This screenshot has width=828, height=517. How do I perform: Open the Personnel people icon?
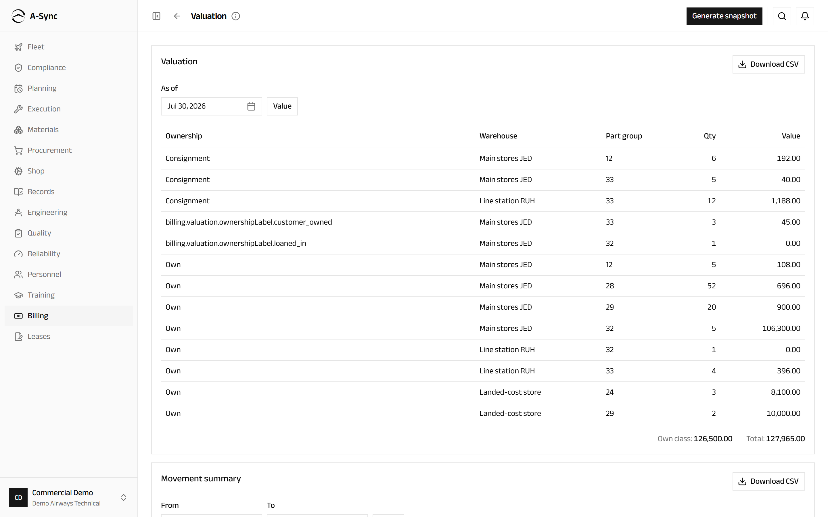pyautogui.click(x=18, y=275)
